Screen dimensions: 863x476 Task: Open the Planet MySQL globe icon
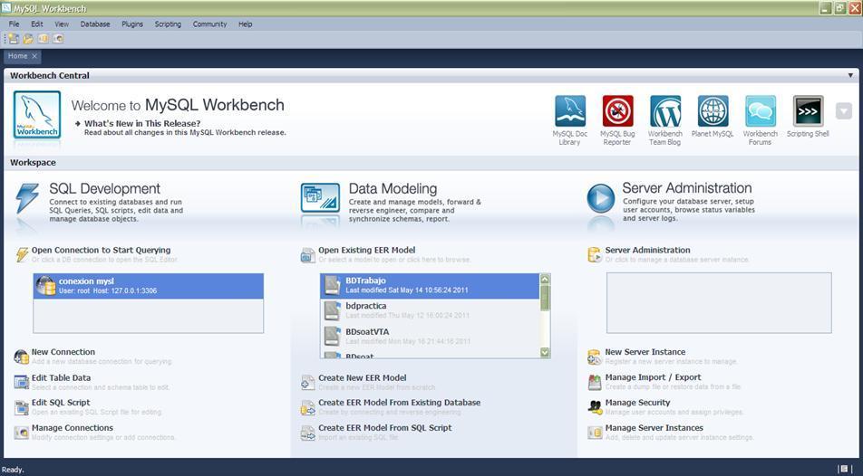click(713, 111)
